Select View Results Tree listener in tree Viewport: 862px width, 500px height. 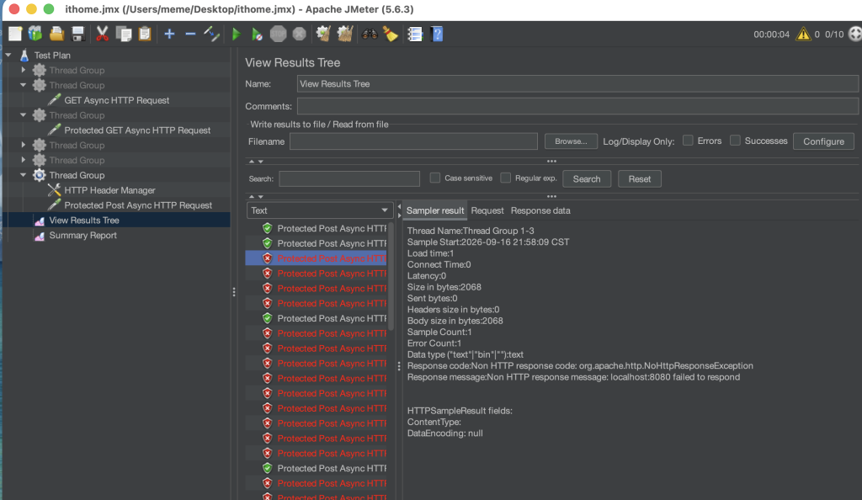pos(84,220)
